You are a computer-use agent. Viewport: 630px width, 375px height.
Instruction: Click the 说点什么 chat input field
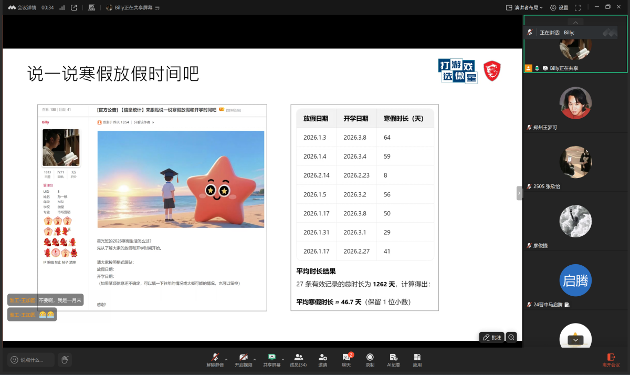click(x=29, y=360)
